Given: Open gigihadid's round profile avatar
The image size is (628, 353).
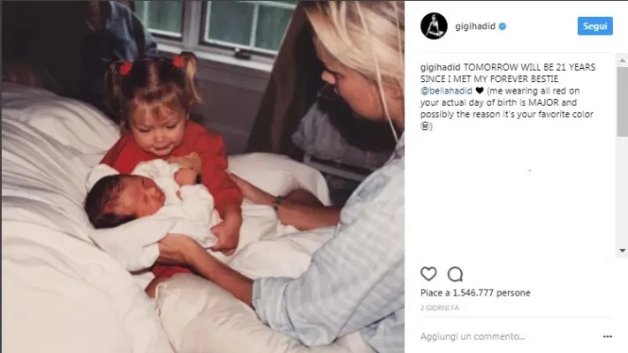Looking at the screenshot, I should click(x=434, y=26).
